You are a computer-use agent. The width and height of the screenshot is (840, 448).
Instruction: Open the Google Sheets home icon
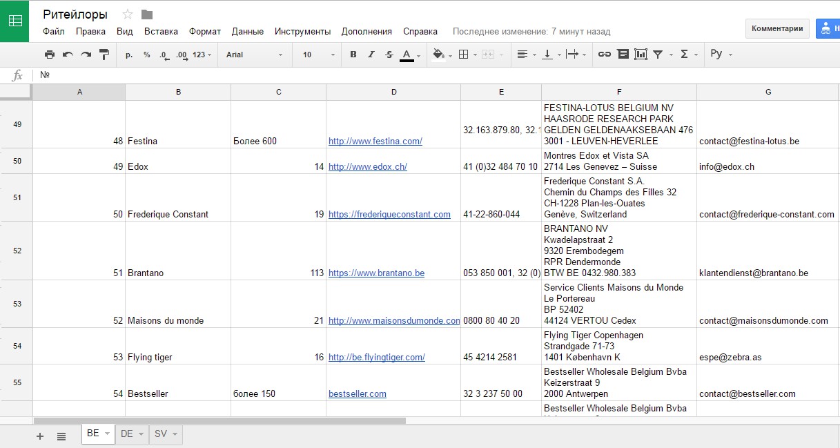coord(14,21)
